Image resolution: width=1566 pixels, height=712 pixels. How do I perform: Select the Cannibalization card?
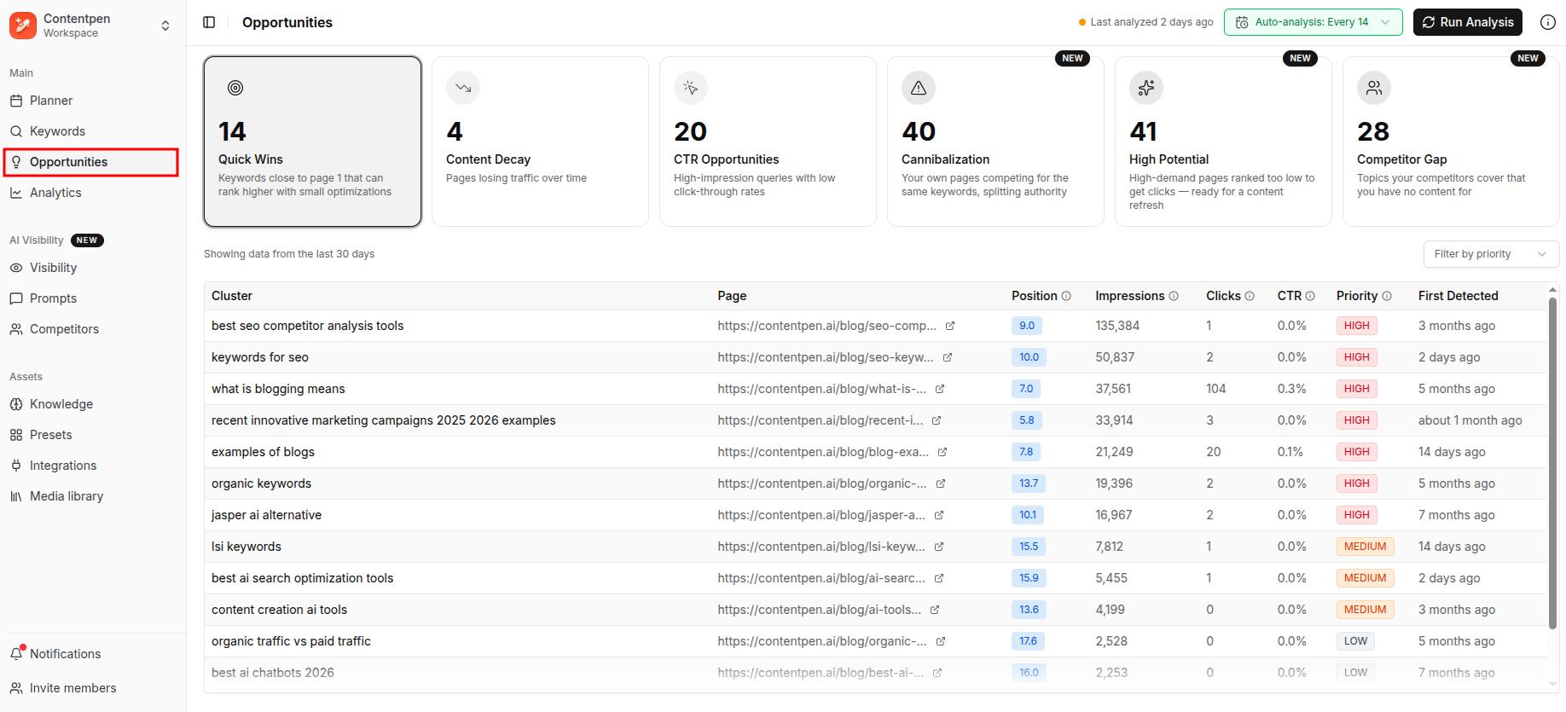(995, 142)
